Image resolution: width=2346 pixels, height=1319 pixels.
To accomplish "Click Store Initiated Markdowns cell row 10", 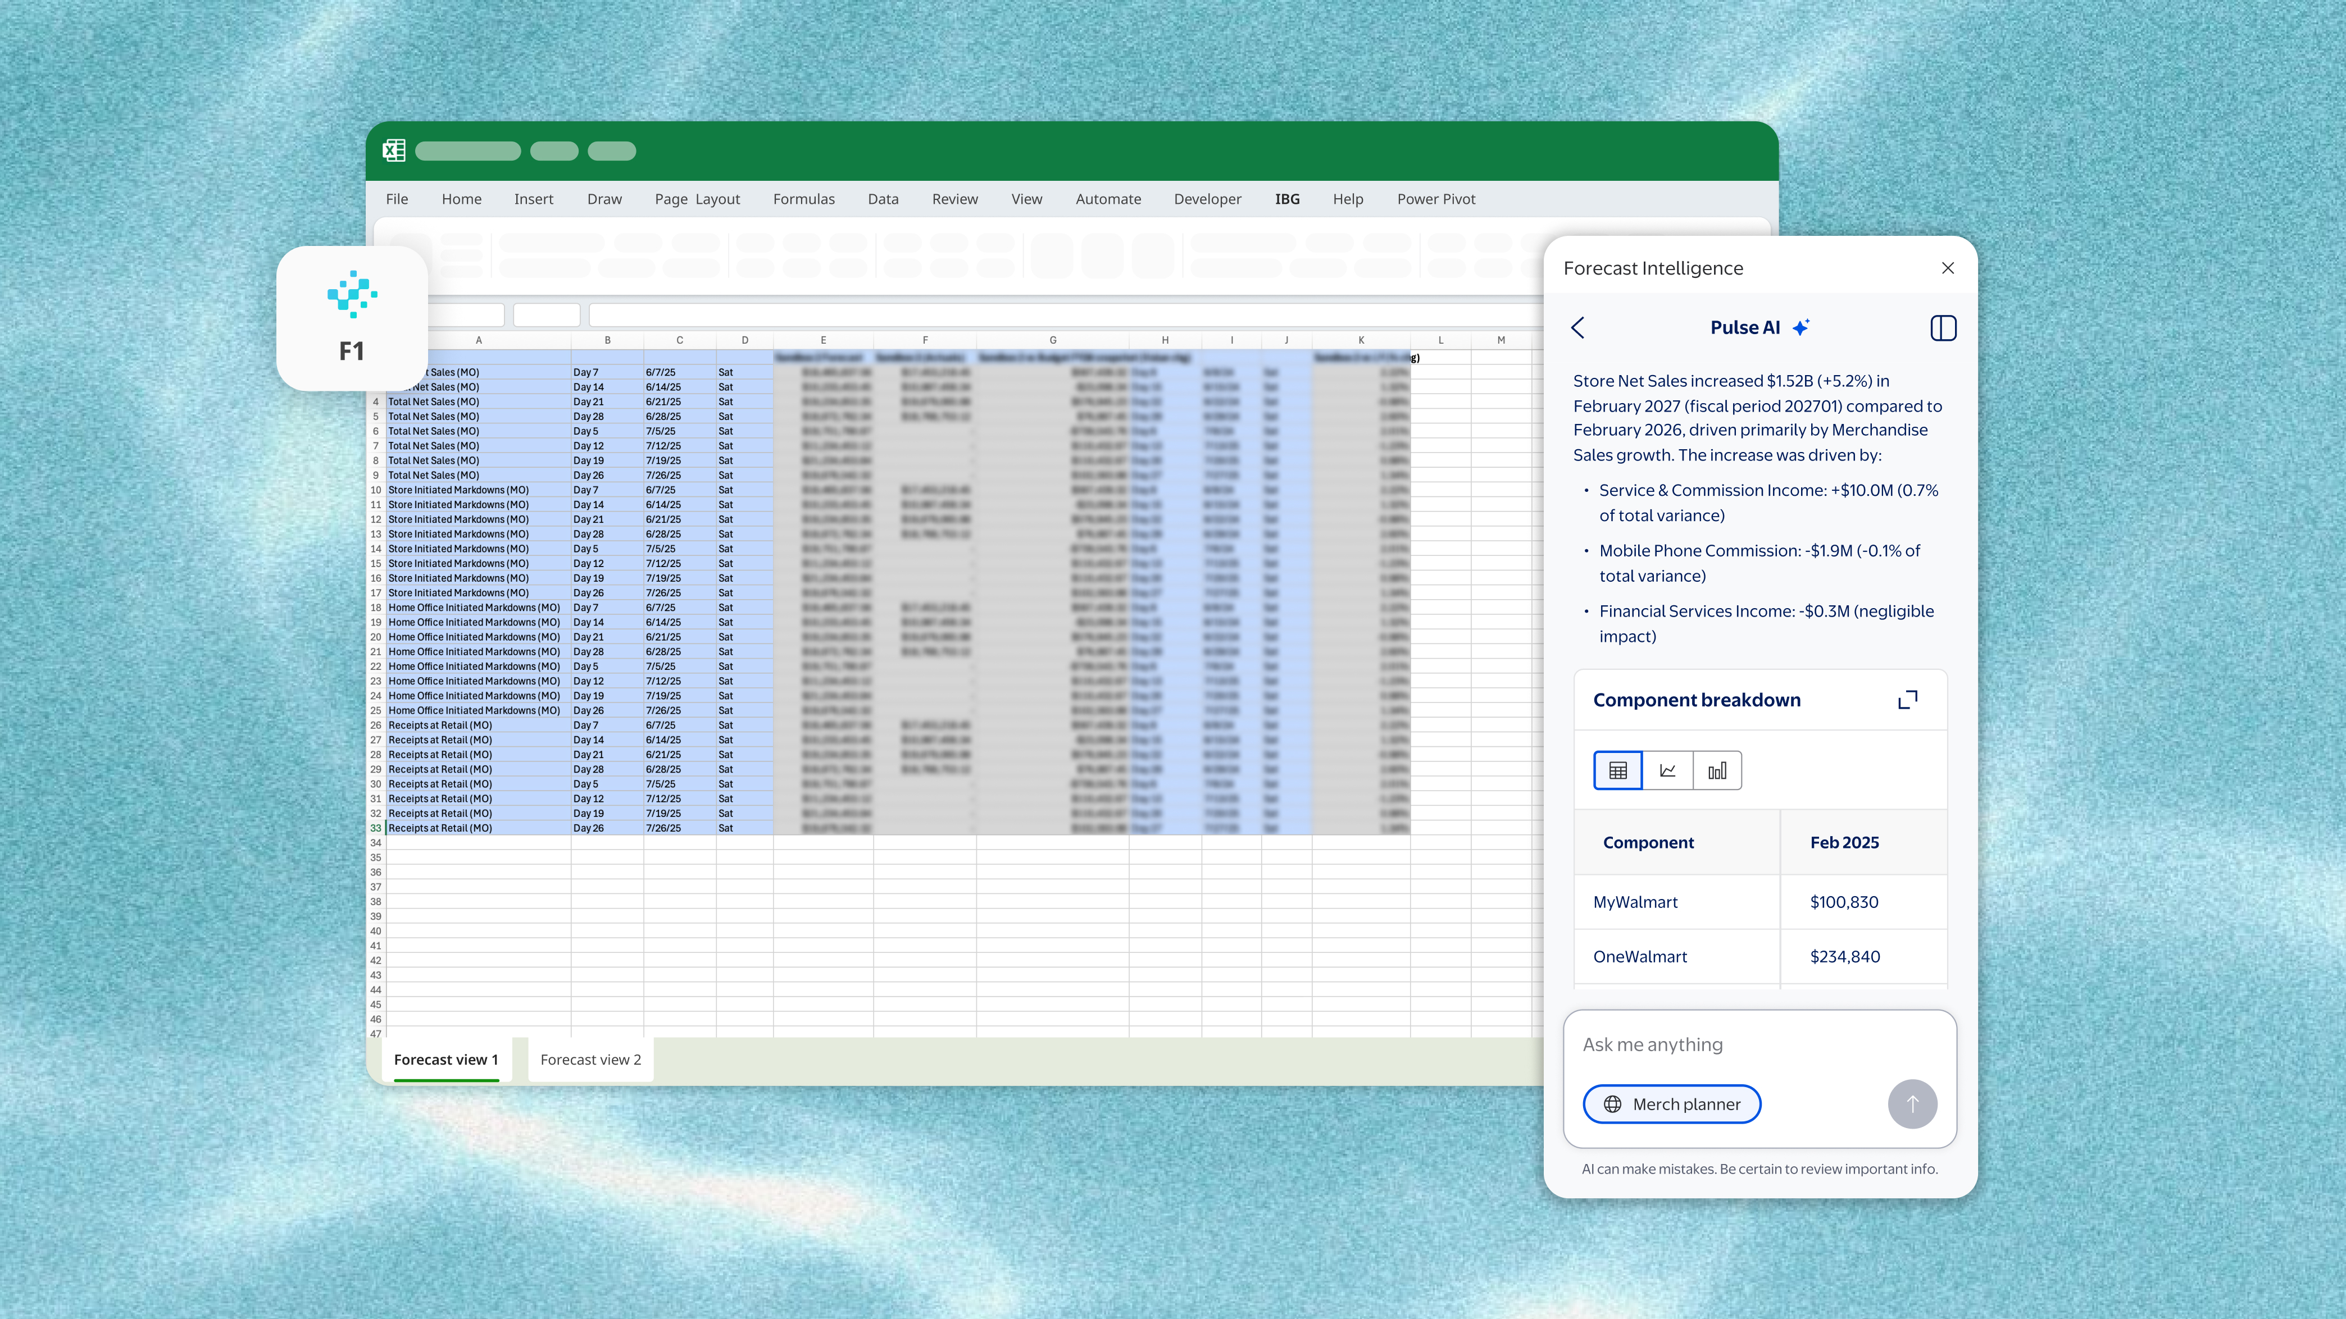I will click(478, 490).
